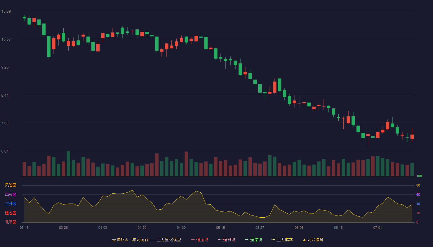This screenshot has width=433, height=247.
Task: Select the 低吸区 zone label
Action: pyautogui.click(x=11, y=222)
